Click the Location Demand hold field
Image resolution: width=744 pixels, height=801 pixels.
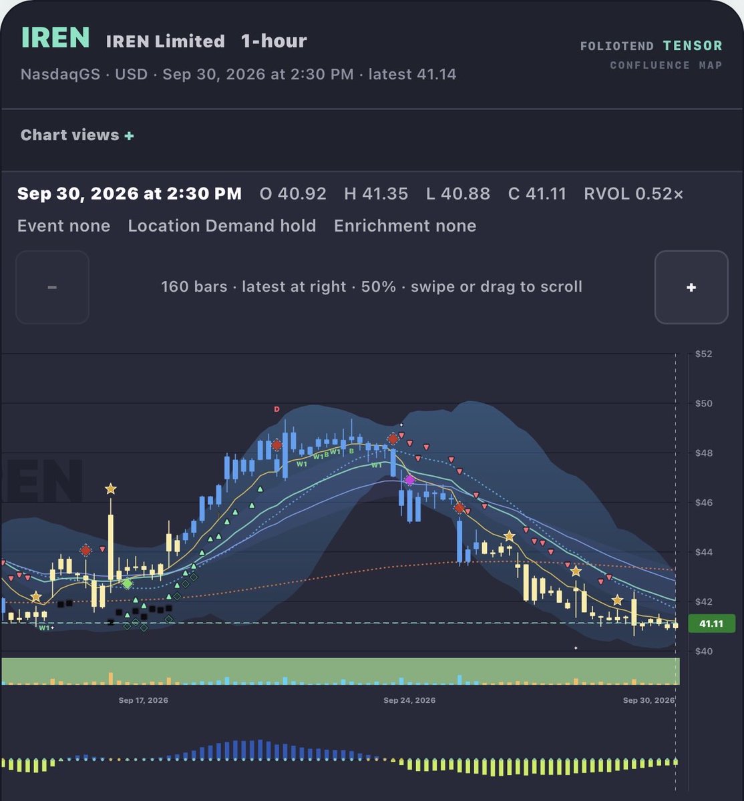[x=222, y=226]
